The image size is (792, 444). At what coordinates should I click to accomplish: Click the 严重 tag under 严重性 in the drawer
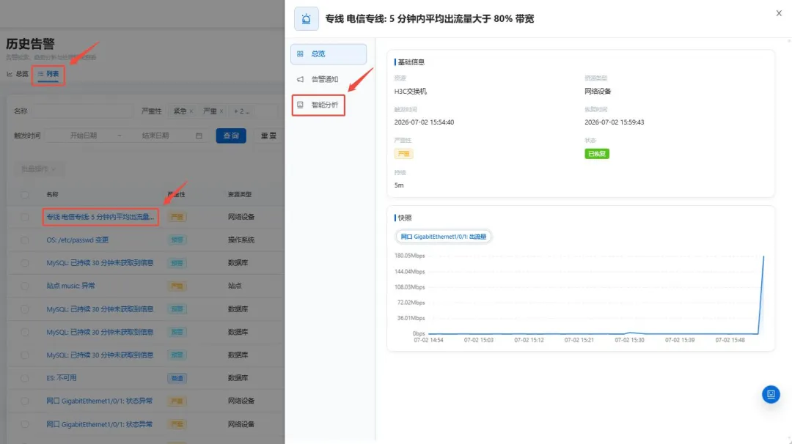[403, 154]
